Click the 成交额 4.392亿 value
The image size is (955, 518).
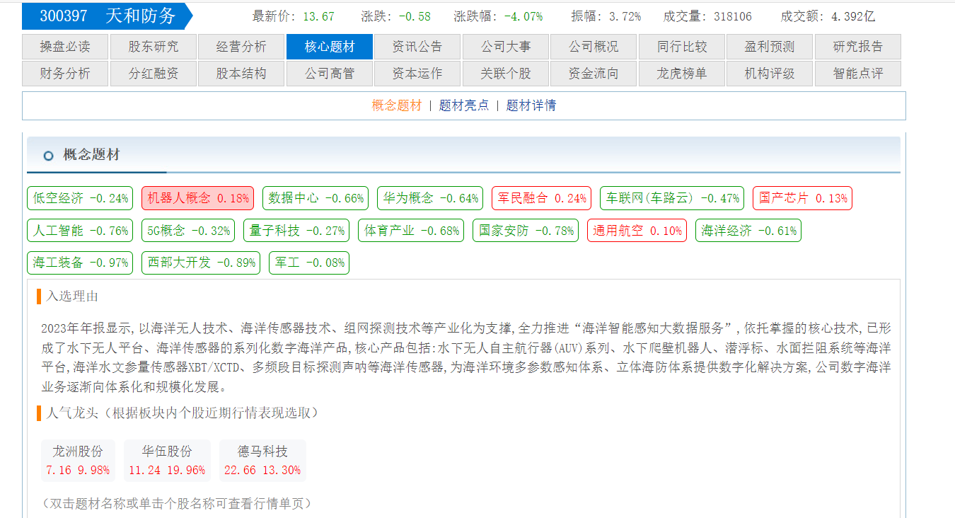point(855,16)
